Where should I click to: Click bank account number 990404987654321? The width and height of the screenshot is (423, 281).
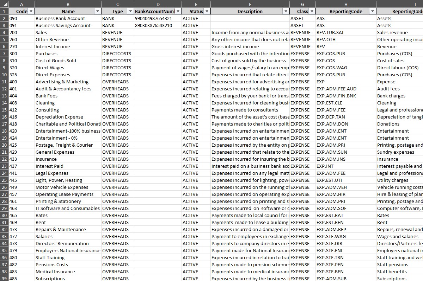[x=158, y=18]
